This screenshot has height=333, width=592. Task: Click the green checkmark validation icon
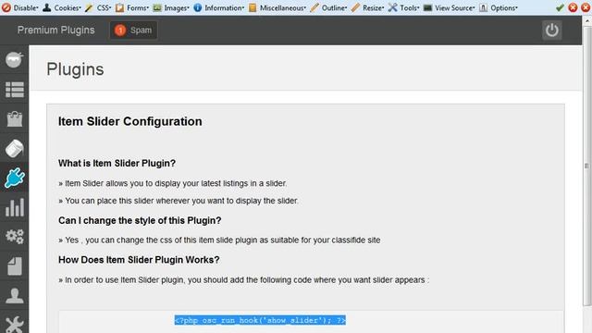(560, 7)
